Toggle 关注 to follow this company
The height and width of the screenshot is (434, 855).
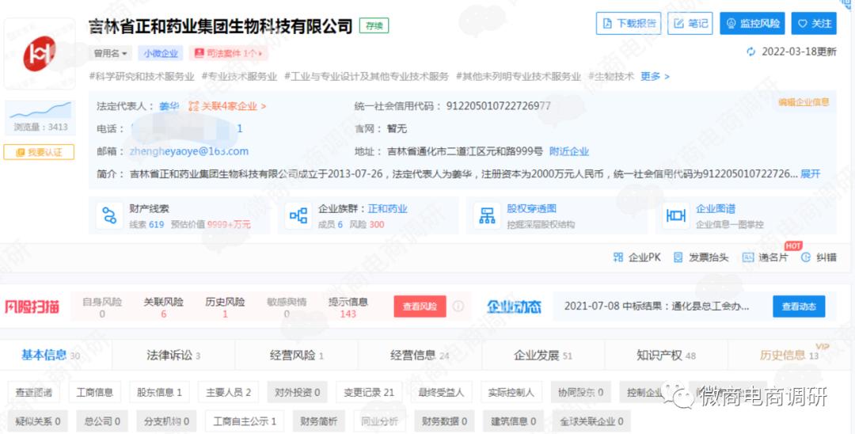(x=814, y=24)
